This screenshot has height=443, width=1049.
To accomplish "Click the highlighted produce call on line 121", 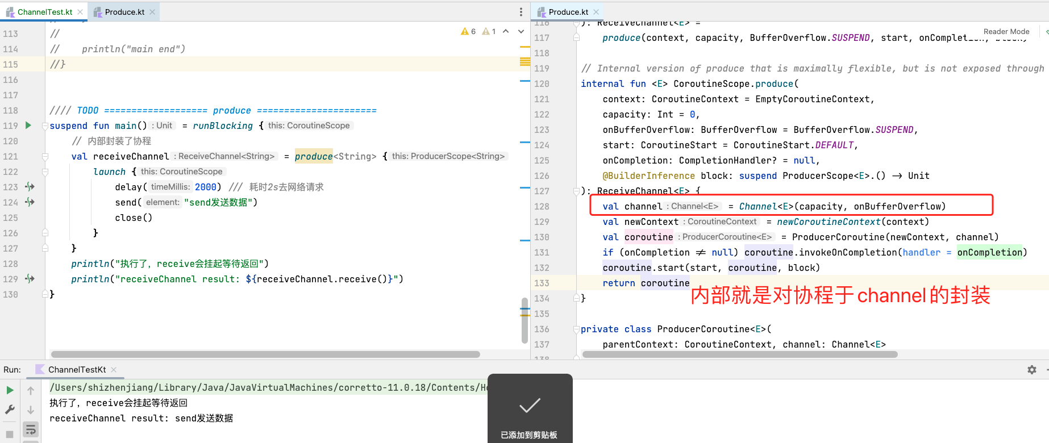I will pyautogui.click(x=314, y=156).
